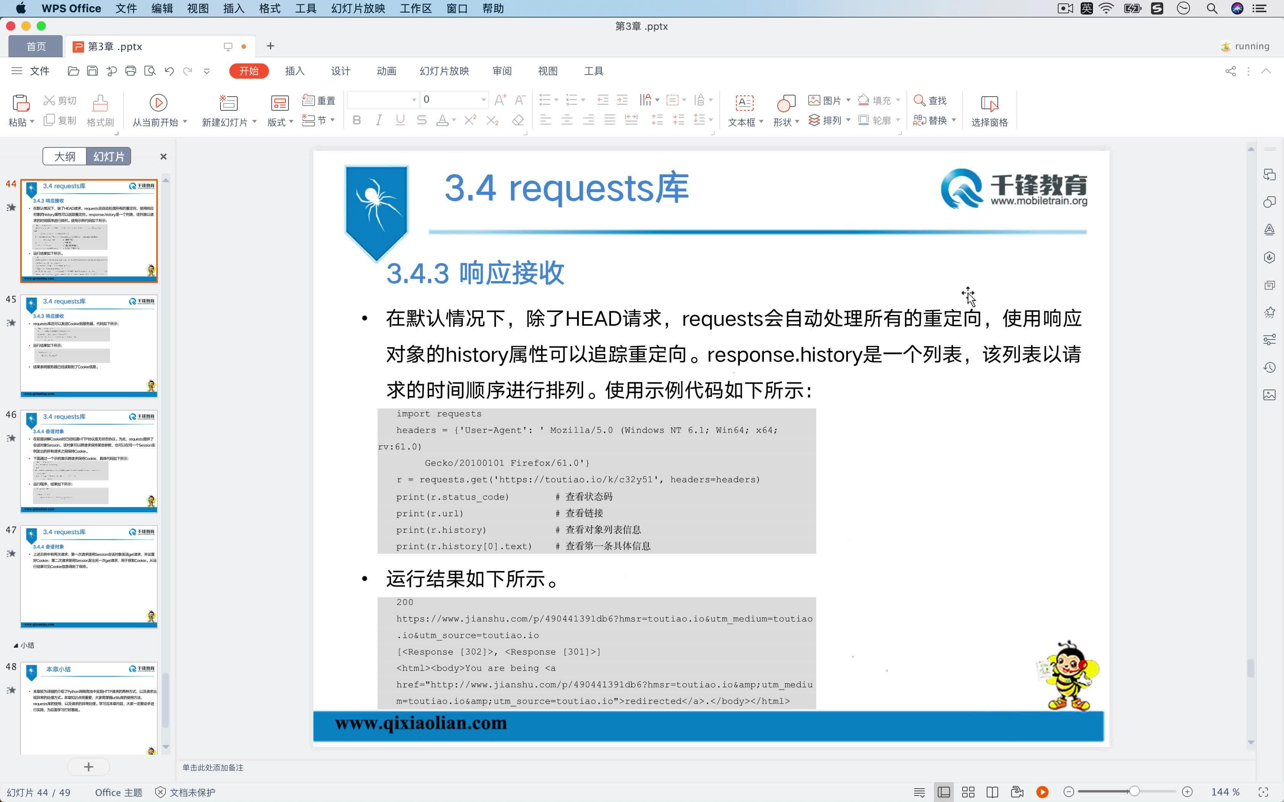Collapse the 小结 section triangle
The width and height of the screenshot is (1284, 802).
click(15, 645)
